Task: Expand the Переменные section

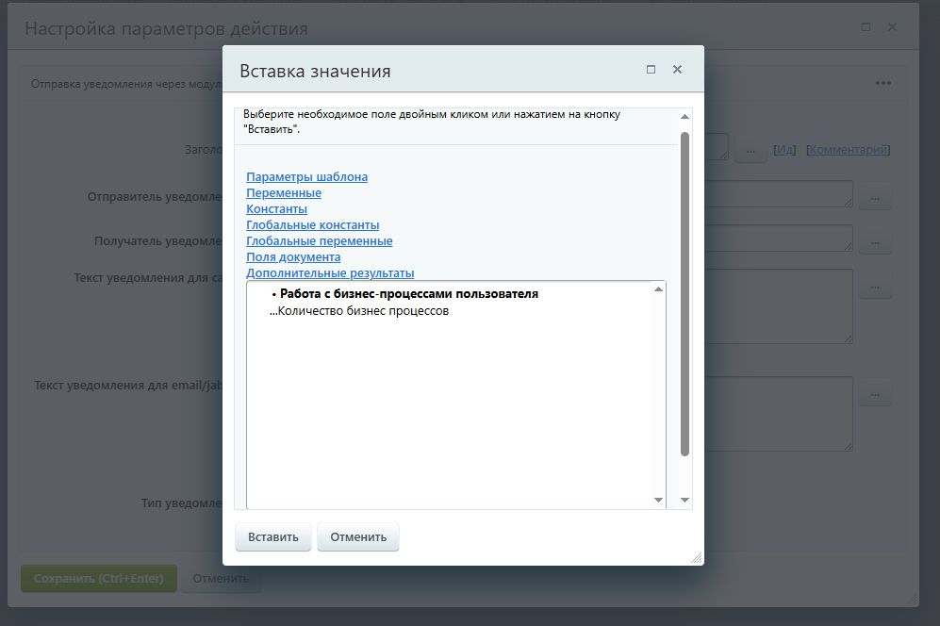Action: 283,193
